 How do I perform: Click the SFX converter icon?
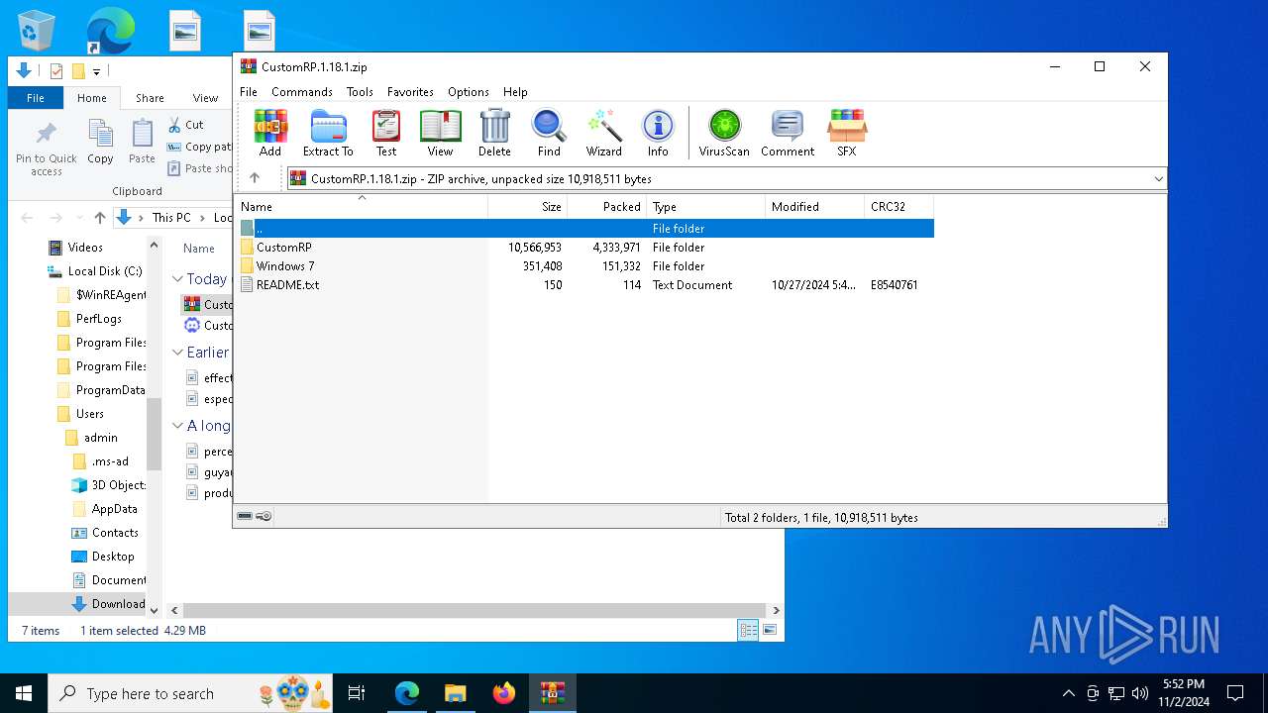tap(847, 133)
